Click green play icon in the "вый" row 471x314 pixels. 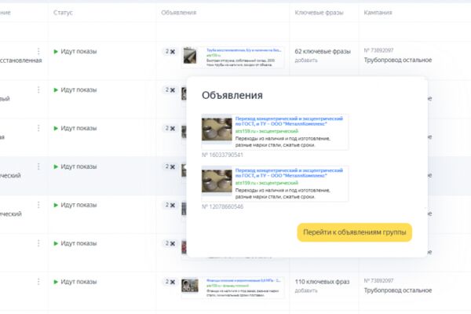coord(56,89)
